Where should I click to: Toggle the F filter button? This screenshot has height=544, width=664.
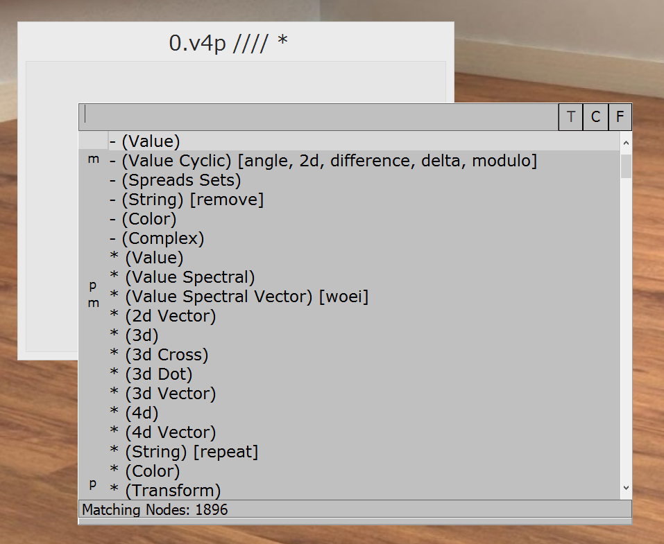click(620, 117)
